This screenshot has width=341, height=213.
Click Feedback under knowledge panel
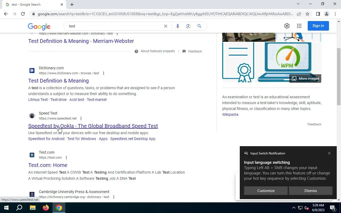point(314,124)
